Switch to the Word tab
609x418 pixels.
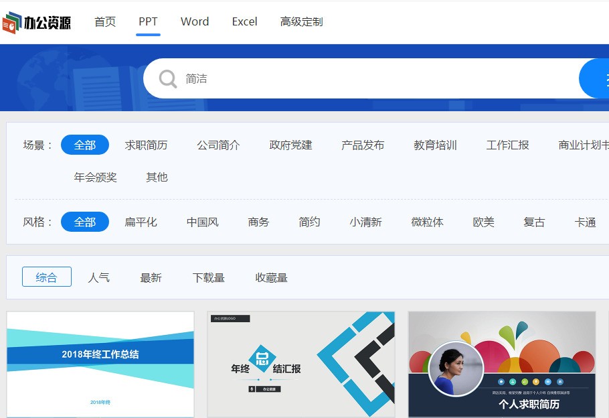195,22
